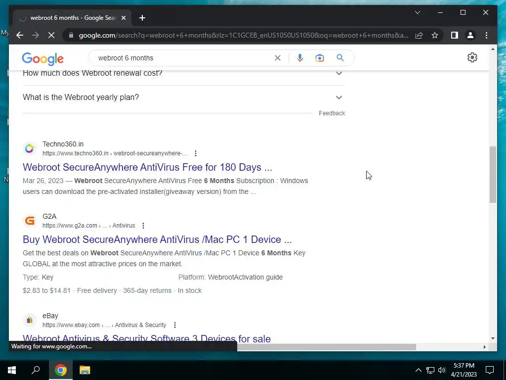Screen dimensions: 506x380
Task: Click the horizontal scrollbar thumb
Action: point(326,347)
